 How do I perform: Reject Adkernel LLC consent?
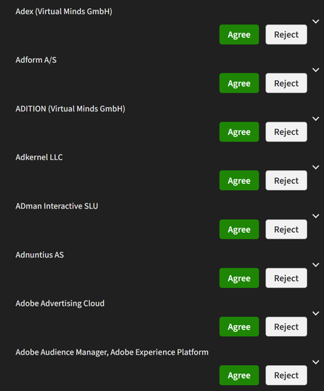(286, 180)
